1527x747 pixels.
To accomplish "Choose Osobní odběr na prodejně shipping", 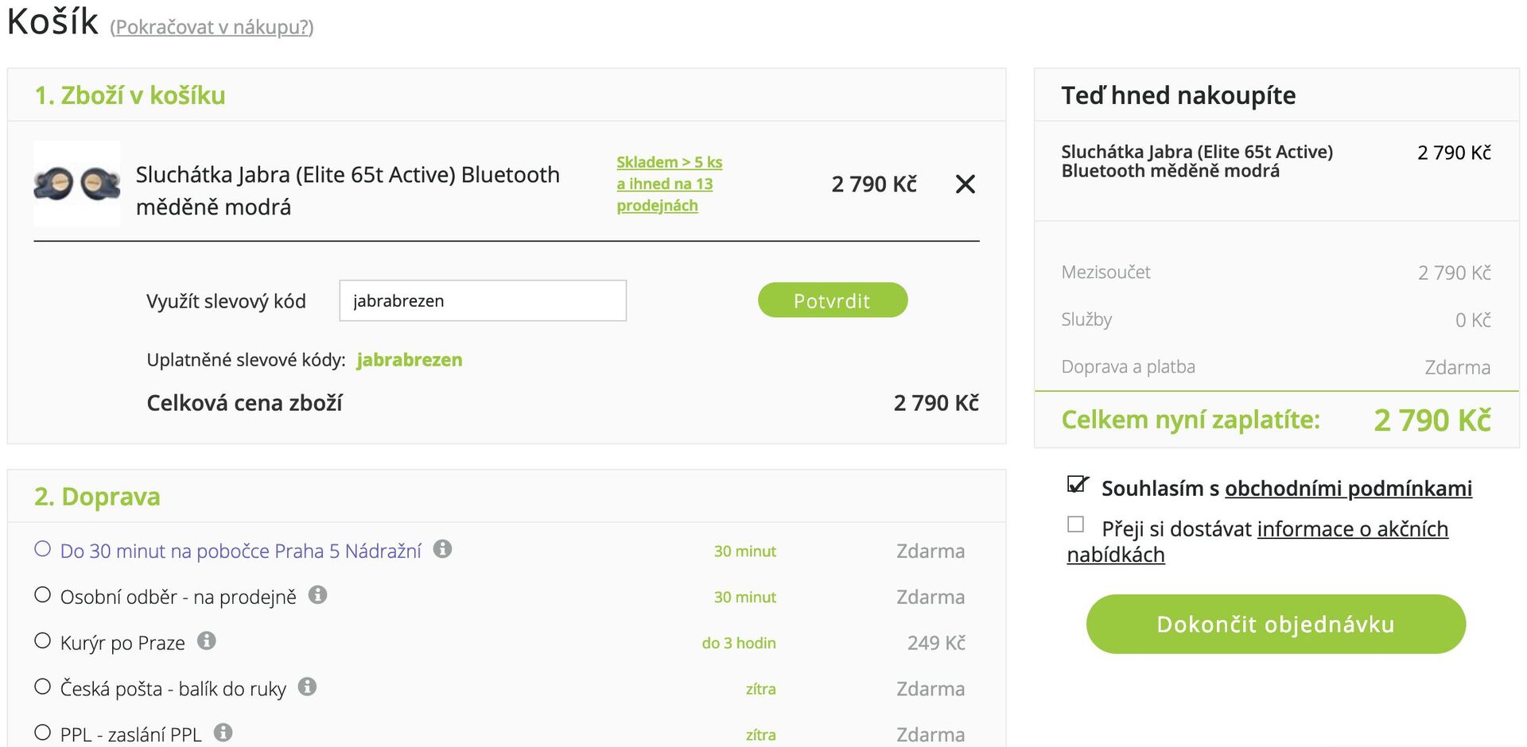I will click(x=42, y=594).
